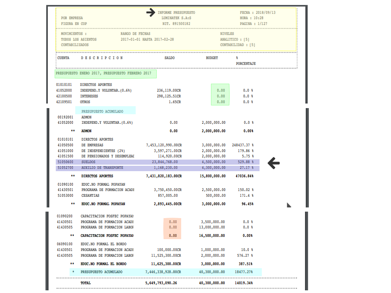
Task: Click the PORCENTAJE column header
Action: (245, 63)
